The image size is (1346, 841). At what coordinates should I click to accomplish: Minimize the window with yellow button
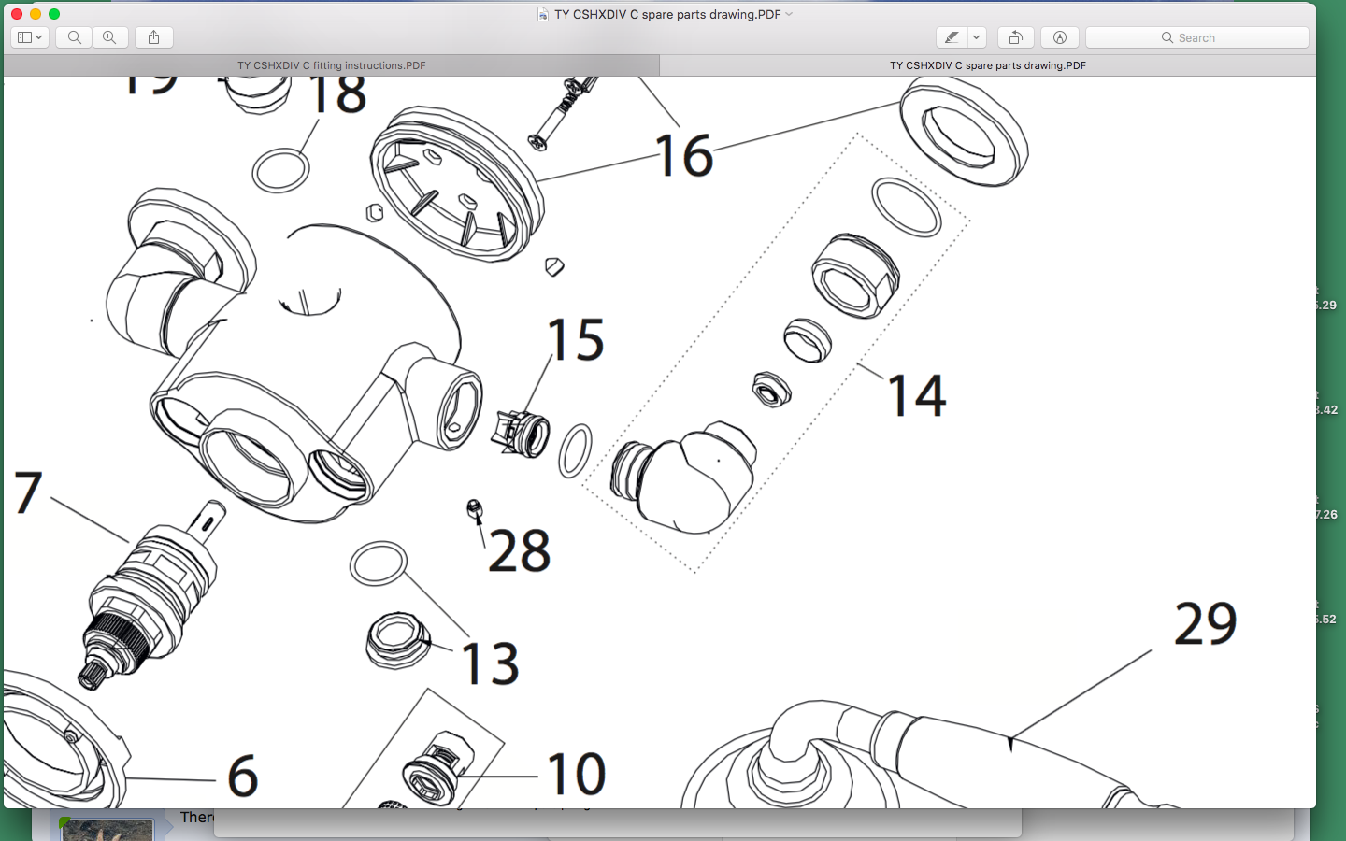[36, 14]
